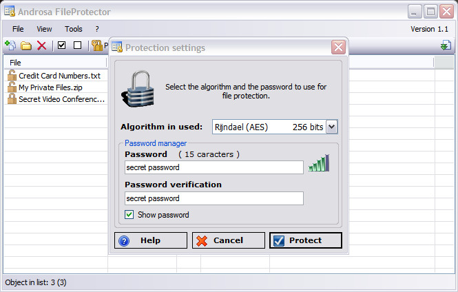Click the red X remove icon
The width and height of the screenshot is (458, 292).
[x=42, y=45]
